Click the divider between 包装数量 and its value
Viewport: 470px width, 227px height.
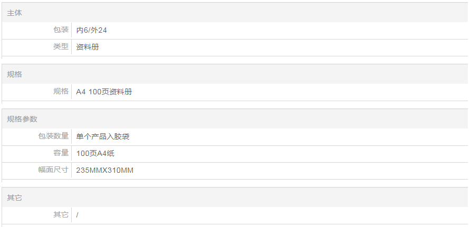71,136
